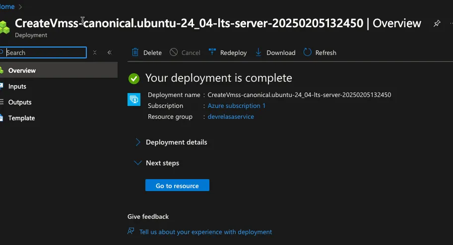The image size is (453, 245).
Task: Click the Redeploy toolbar icon
Action: click(212, 52)
